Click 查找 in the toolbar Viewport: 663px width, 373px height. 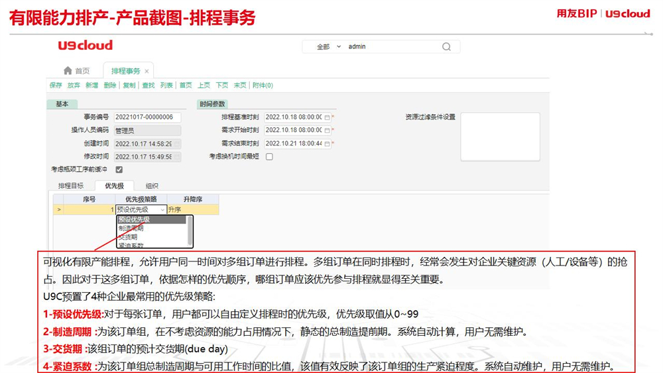point(149,86)
